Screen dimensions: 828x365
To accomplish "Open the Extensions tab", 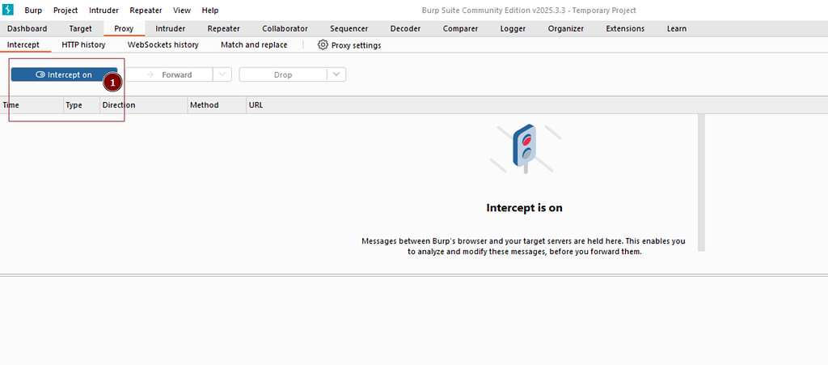I will pyautogui.click(x=625, y=28).
